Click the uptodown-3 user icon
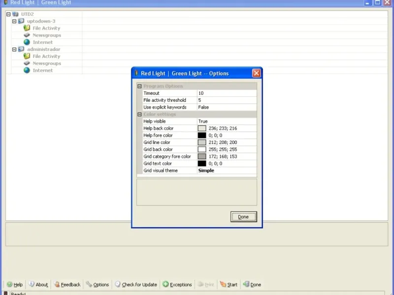The image size is (394, 295). click(21, 21)
